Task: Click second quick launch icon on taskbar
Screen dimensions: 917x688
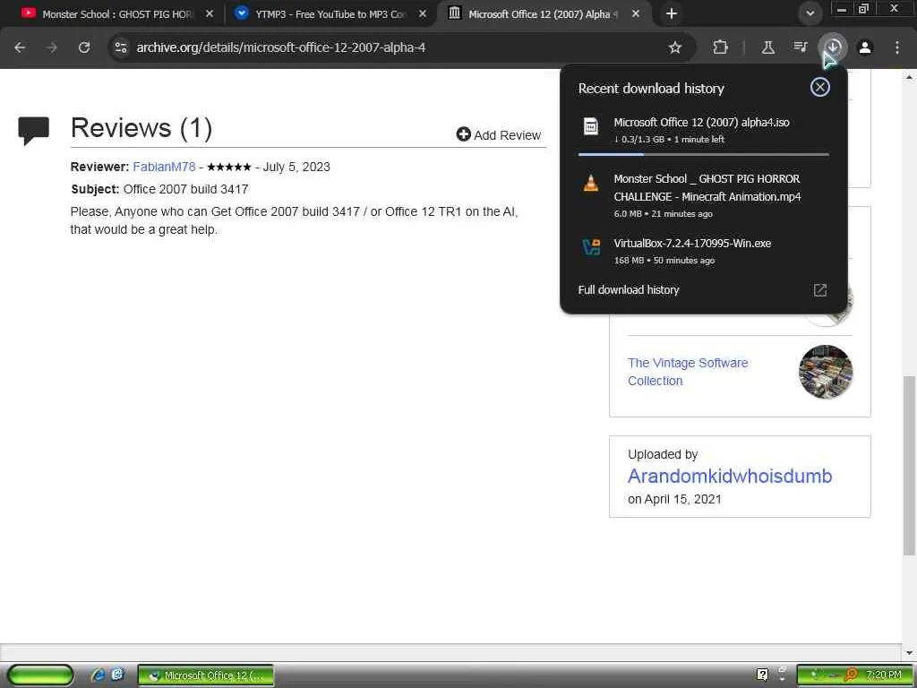Action: click(117, 675)
